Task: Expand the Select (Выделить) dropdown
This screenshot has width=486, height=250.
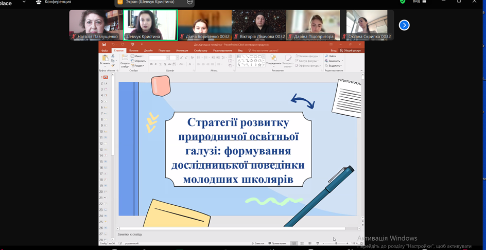Action: pos(334,66)
